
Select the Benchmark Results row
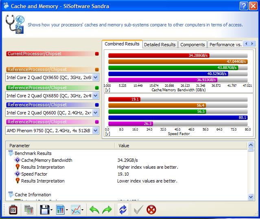(127, 153)
